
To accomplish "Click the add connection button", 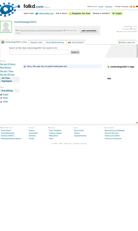I will tap(89, 31).
